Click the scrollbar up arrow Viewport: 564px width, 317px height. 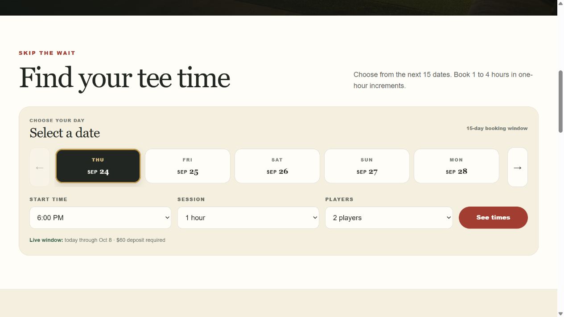[561, 3]
